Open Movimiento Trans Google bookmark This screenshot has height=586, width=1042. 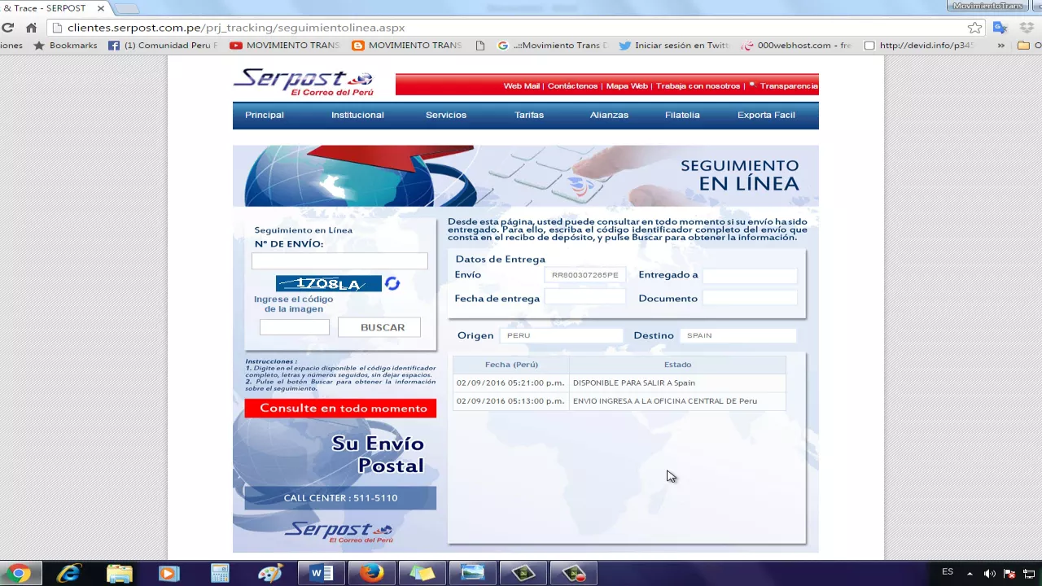[553, 46]
